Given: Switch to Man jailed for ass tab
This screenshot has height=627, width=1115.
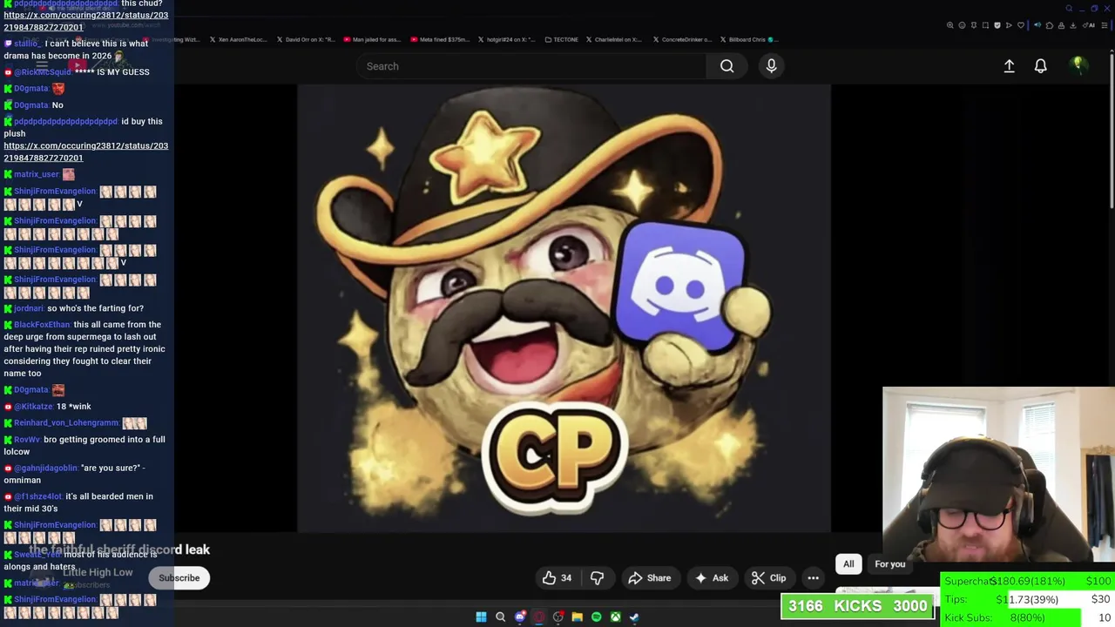Looking at the screenshot, I should click(373, 39).
